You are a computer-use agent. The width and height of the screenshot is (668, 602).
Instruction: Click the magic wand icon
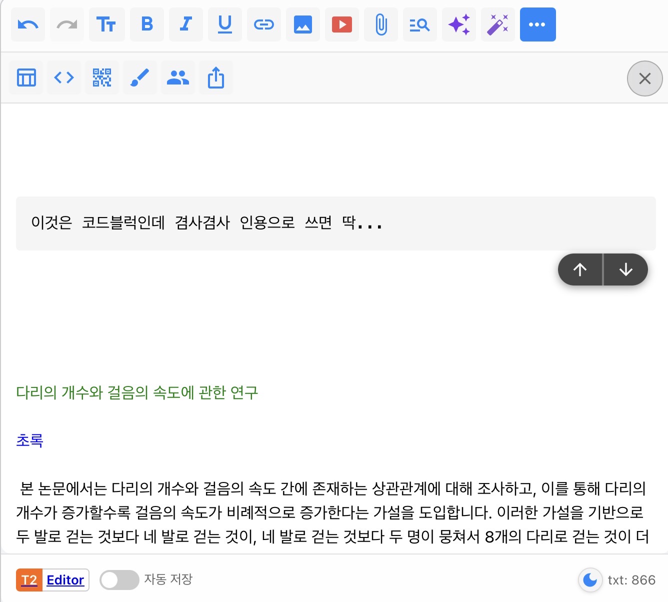pos(498,24)
